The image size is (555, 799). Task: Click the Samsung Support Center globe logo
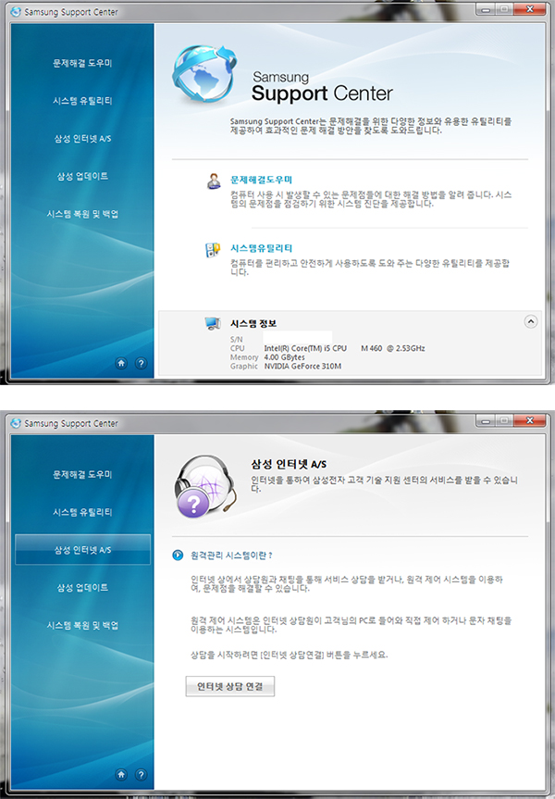pyautogui.click(x=204, y=75)
